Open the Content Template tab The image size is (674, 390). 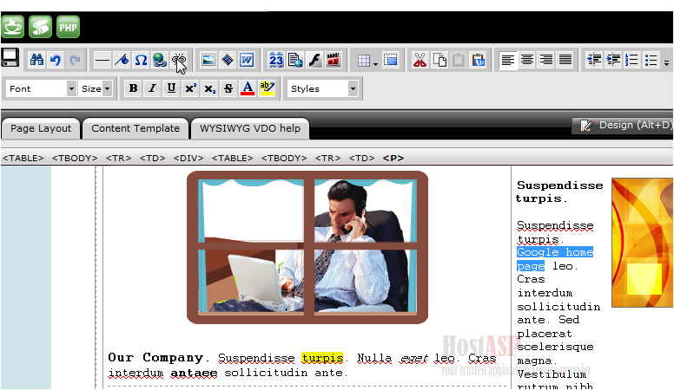[135, 128]
